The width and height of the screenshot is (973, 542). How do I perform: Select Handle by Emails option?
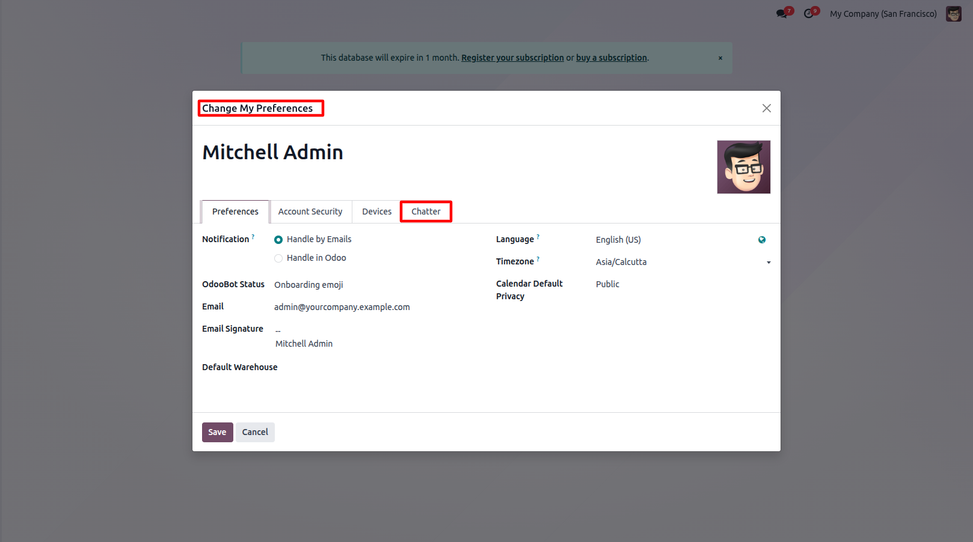[278, 240]
